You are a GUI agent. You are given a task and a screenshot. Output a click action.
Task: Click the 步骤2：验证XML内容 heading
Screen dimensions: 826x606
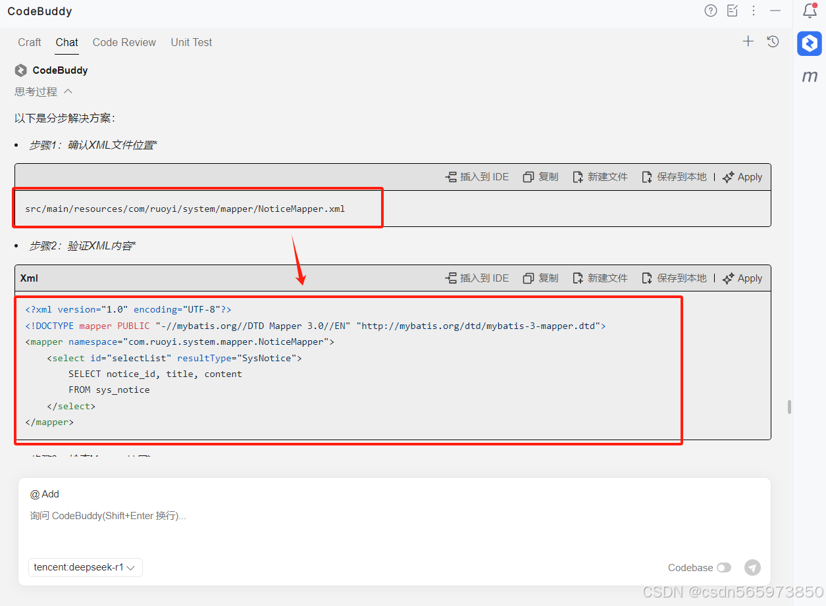pyautogui.click(x=82, y=246)
